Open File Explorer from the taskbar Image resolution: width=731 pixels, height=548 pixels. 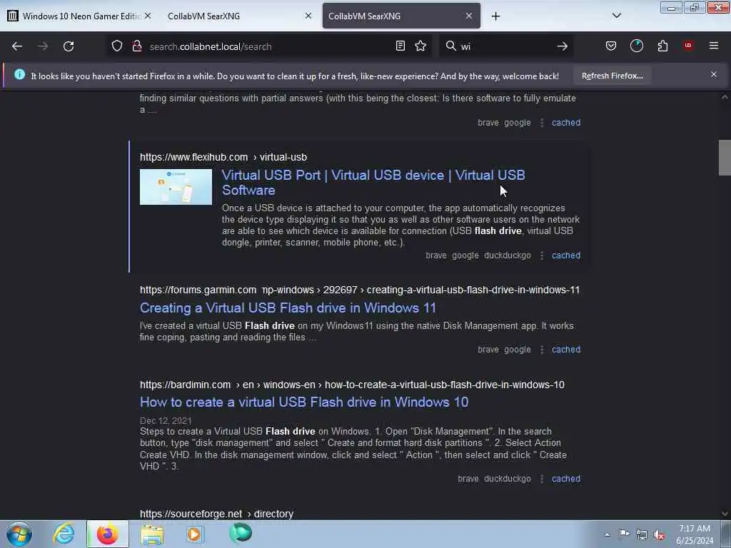151,534
